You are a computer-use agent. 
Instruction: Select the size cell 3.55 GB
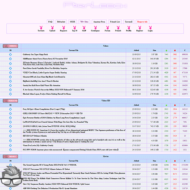pos(154,136)
